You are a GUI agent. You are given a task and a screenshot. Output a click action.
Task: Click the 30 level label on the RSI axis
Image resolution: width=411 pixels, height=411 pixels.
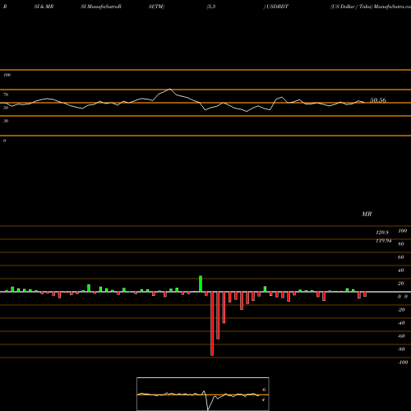coord(6,121)
